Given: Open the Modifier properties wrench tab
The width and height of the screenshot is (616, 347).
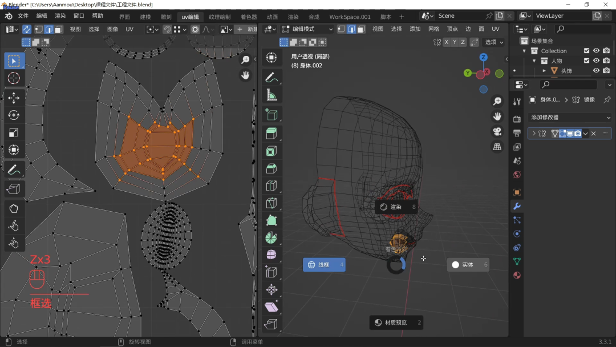Looking at the screenshot, I should click(517, 206).
